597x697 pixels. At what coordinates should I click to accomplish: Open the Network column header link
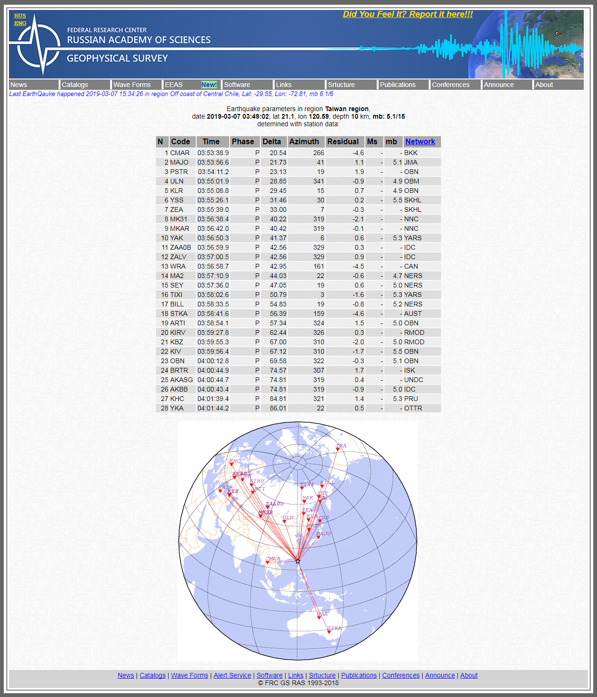tap(420, 141)
